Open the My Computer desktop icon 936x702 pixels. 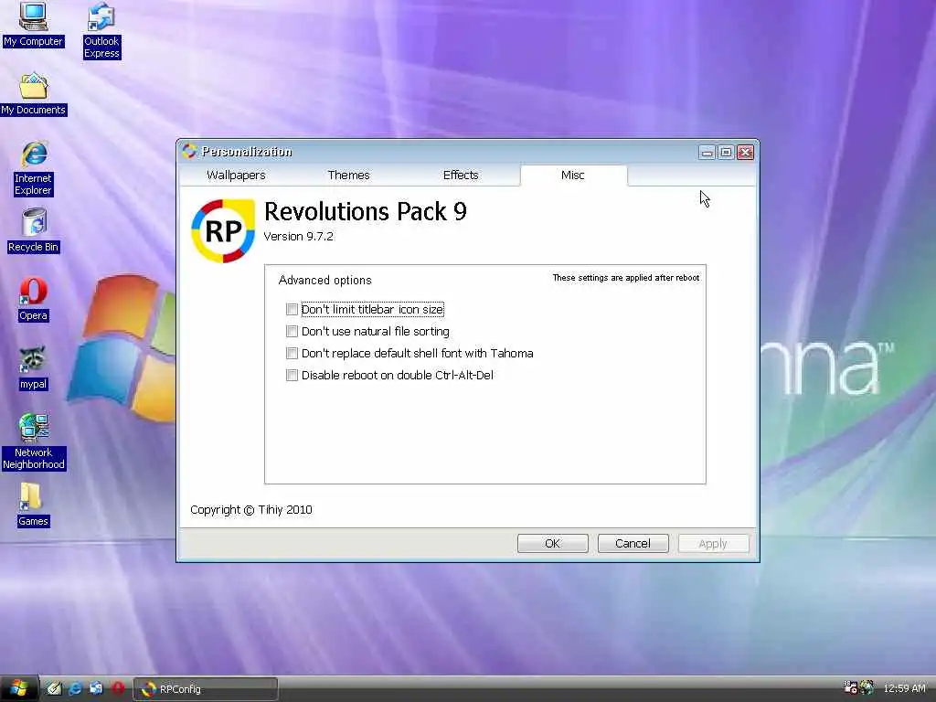click(x=33, y=24)
